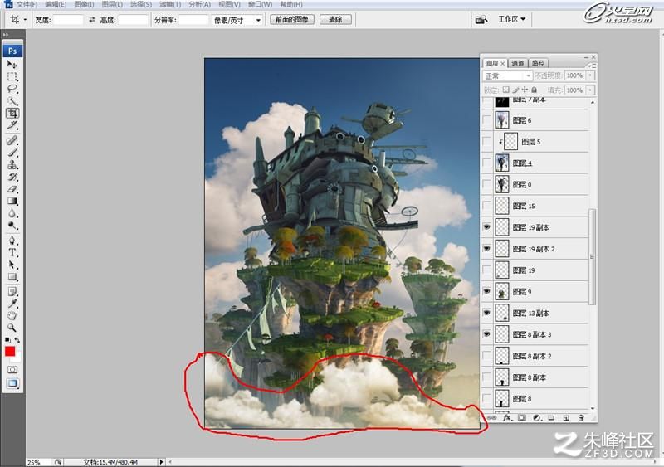Viewport: 664px width, 467px height.
Task: Click the fx layer style icon
Action: (506, 418)
